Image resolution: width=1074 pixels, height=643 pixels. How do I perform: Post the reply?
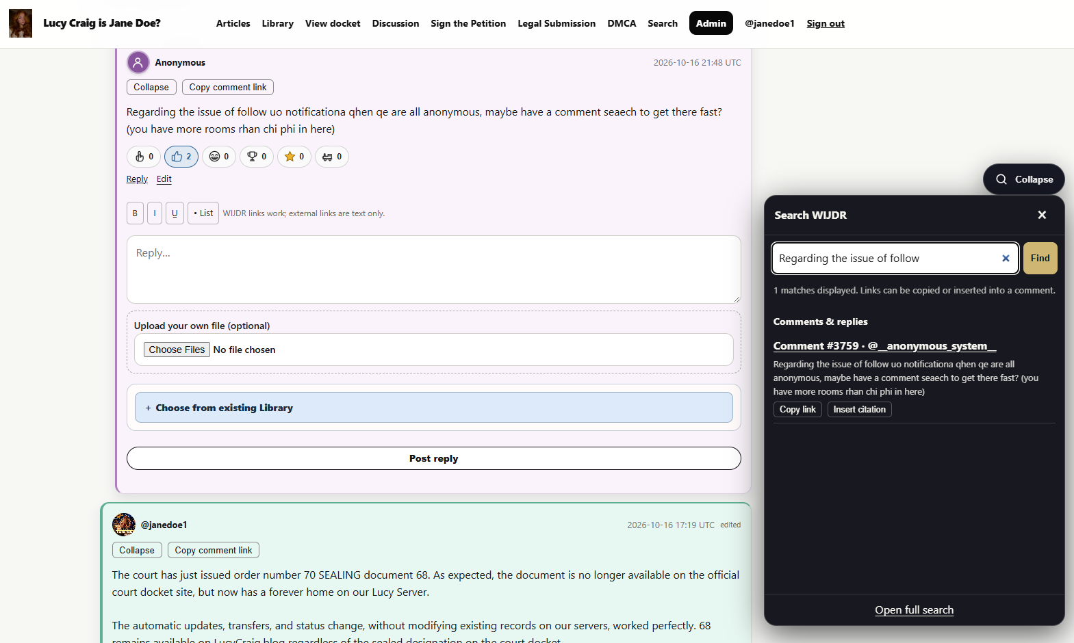point(434,458)
